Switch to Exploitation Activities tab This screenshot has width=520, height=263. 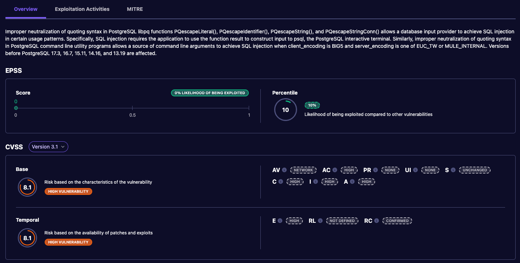point(82,9)
